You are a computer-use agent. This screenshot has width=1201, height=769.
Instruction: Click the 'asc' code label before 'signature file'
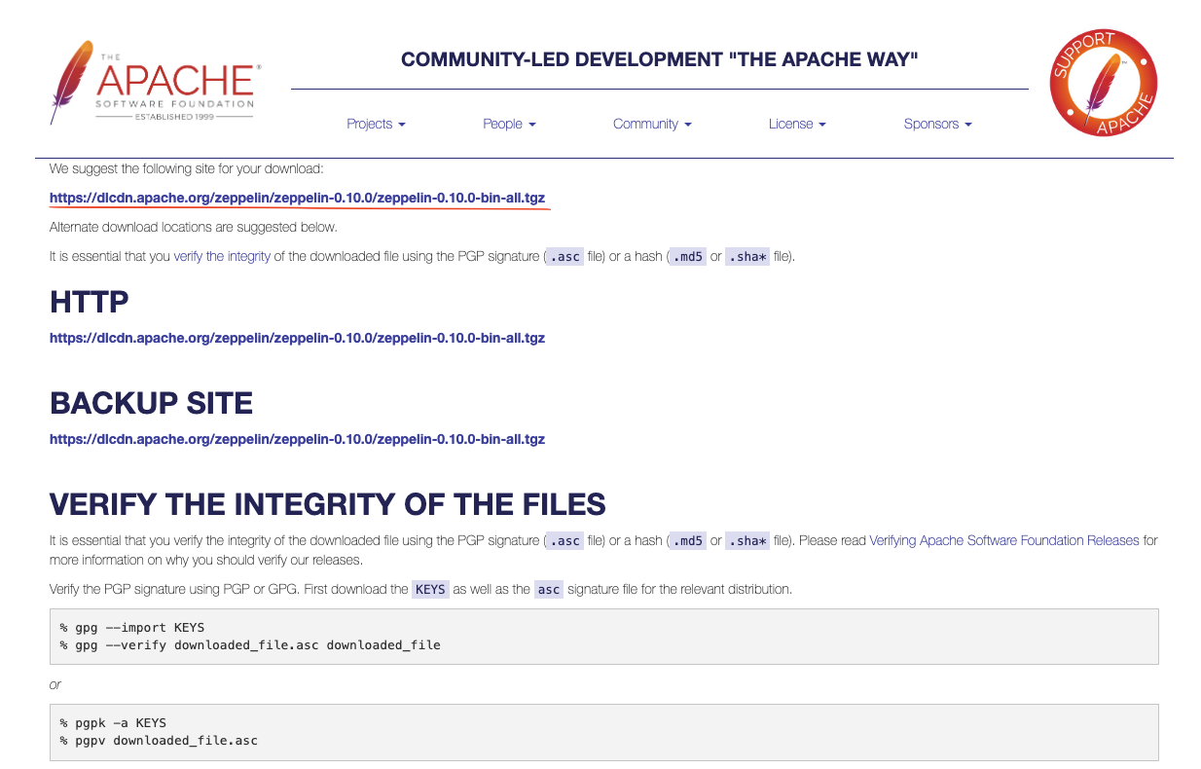point(549,589)
